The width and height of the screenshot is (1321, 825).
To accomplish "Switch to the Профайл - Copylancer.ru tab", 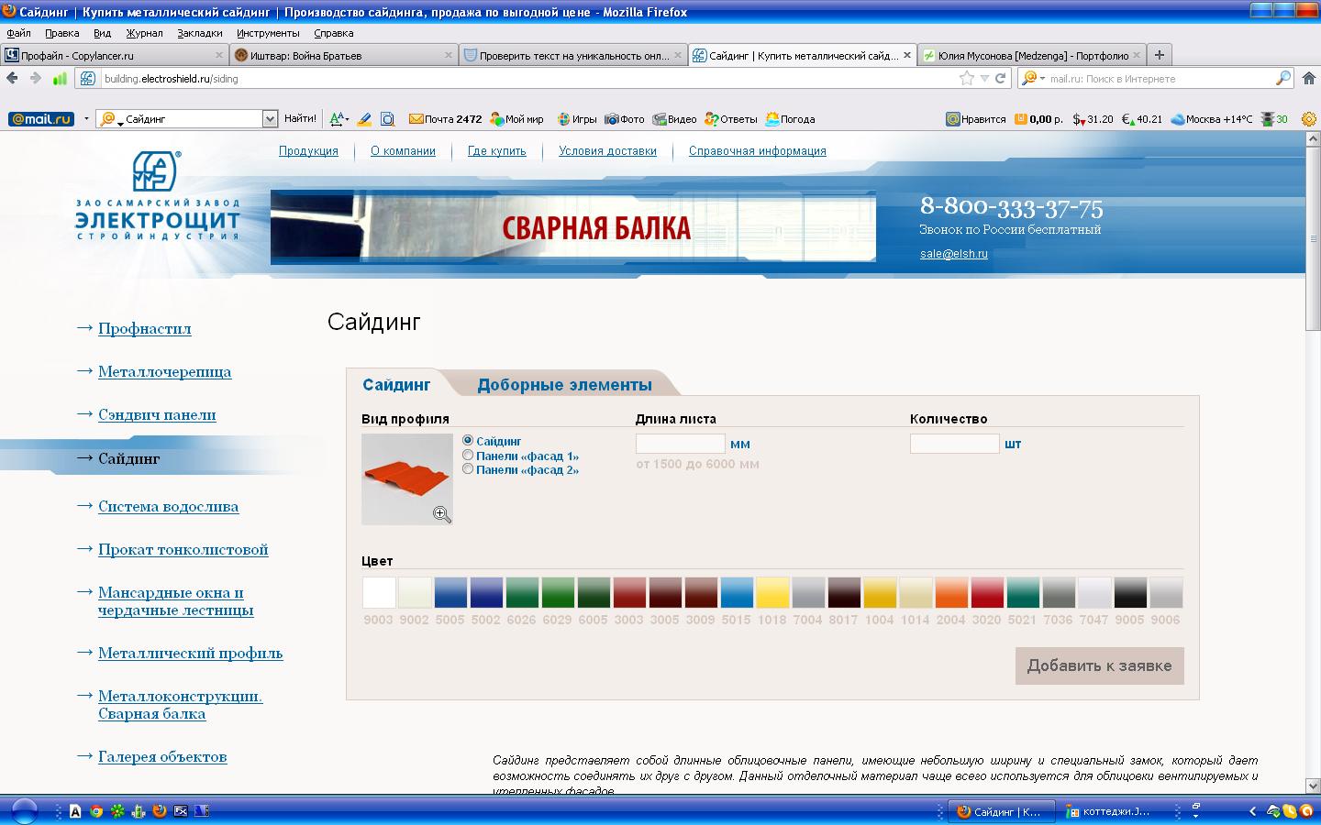I will point(115,55).
